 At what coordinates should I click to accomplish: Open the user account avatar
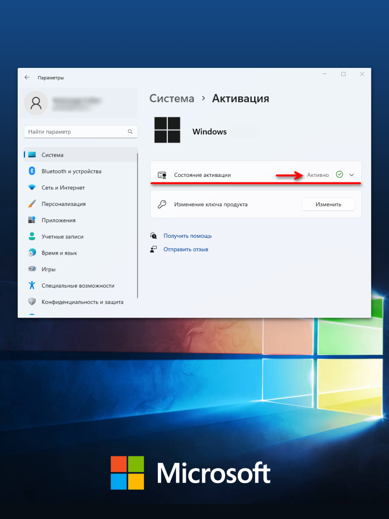[x=36, y=103]
